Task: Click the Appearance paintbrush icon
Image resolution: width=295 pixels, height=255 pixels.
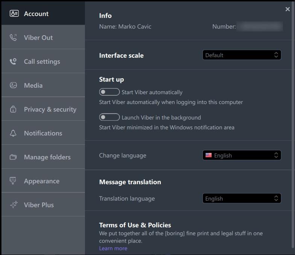Action: pyautogui.click(x=14, y=181)
